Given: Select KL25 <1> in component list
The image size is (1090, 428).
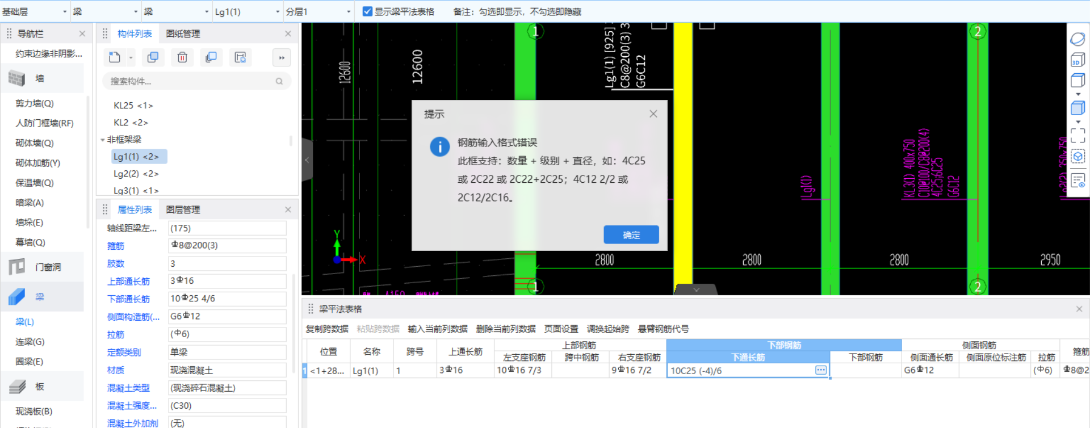Looking at the screenshot, I should coord(133,106).
